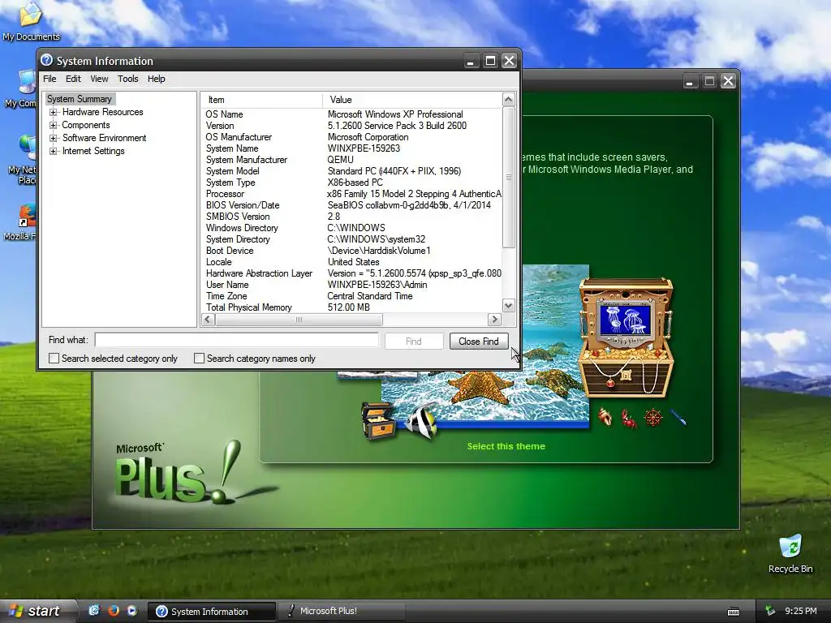Click the blue pen cursor icon in Plus!
This screenshot has width=831, height=623.
(x=678, y=418)
